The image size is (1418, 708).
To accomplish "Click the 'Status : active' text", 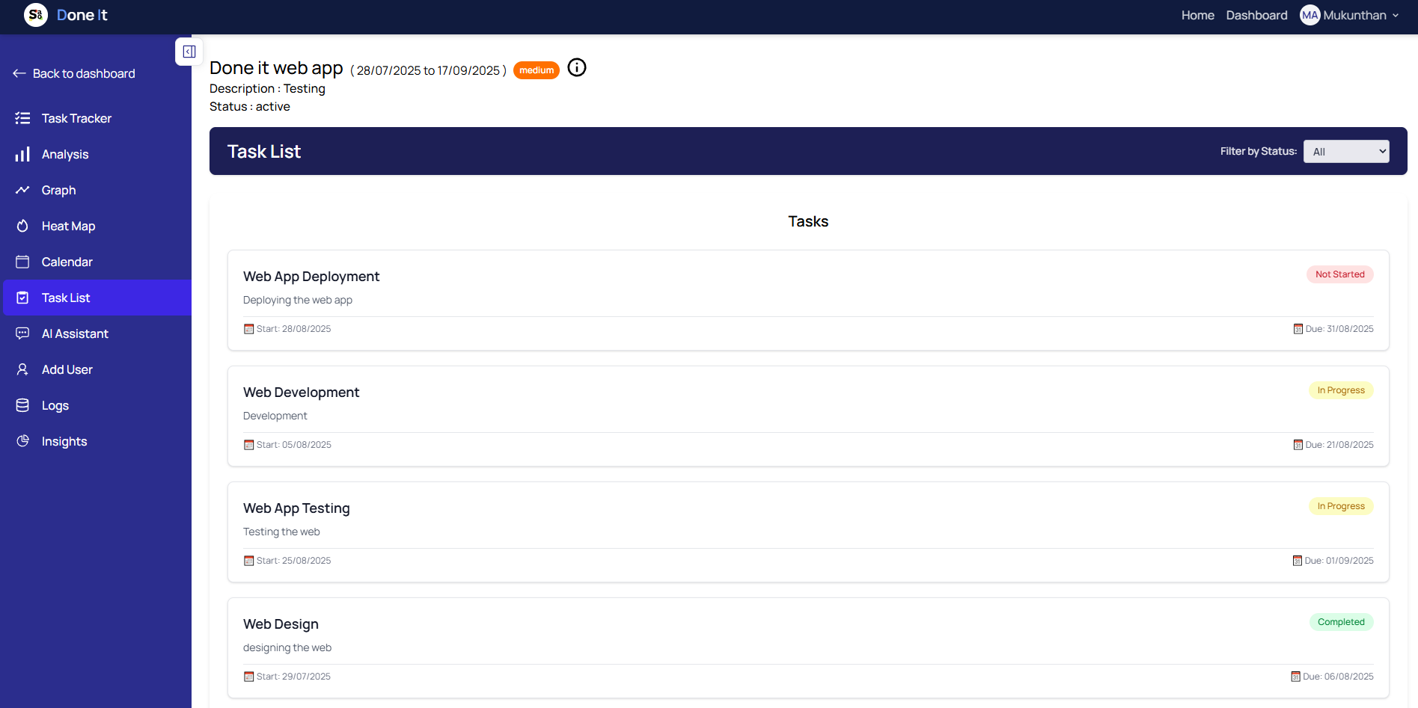I will (x=250, y=107).
